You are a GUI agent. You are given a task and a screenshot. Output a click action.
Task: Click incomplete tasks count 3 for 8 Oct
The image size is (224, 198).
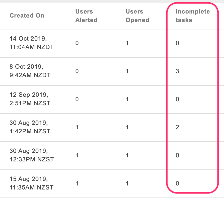tap(177, 71)
